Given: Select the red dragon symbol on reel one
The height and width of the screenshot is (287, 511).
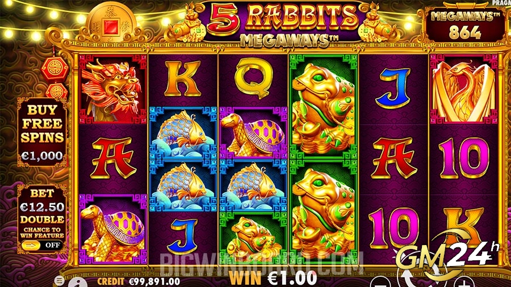Looking at the screenshot, I should pyautogui.click(x=113, y=90).
